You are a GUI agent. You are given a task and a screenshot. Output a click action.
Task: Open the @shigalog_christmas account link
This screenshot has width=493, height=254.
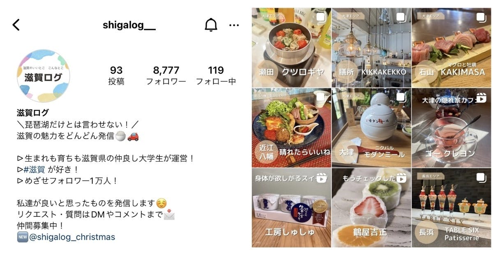tap(72, 237)
